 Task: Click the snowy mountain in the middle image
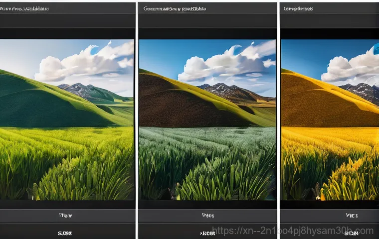[x=222, y=90]
